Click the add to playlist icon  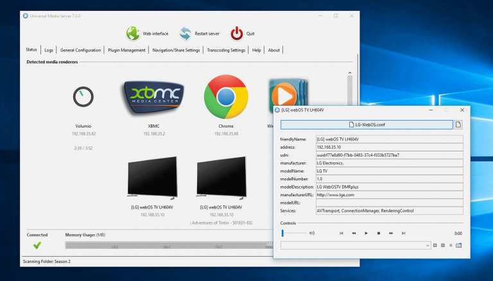coord(435,245)
